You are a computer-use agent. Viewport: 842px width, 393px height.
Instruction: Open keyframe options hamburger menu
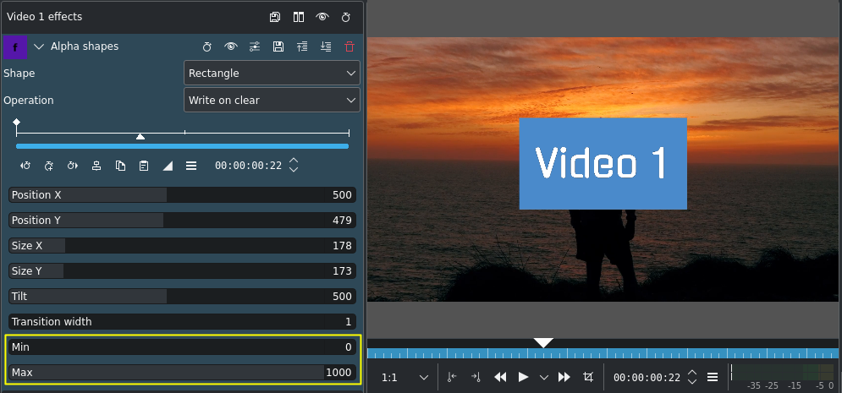click(x=191, y=166)
